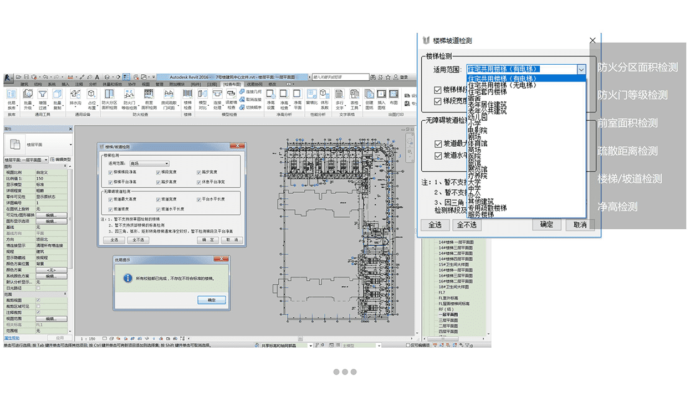Image resolution: width=690 pixels, height=412 pixels.
Task: Switch to the 建筑 ribbon tab
Action: click(x=24, y=84)
